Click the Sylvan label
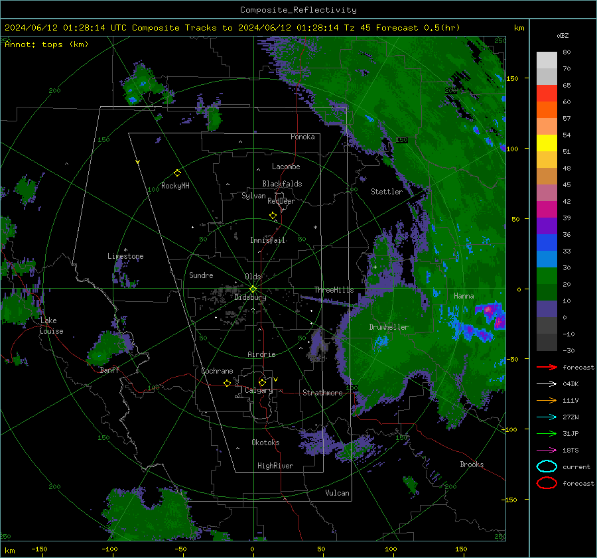This screenshot has height=558, width=597. (x=253, y=195)
